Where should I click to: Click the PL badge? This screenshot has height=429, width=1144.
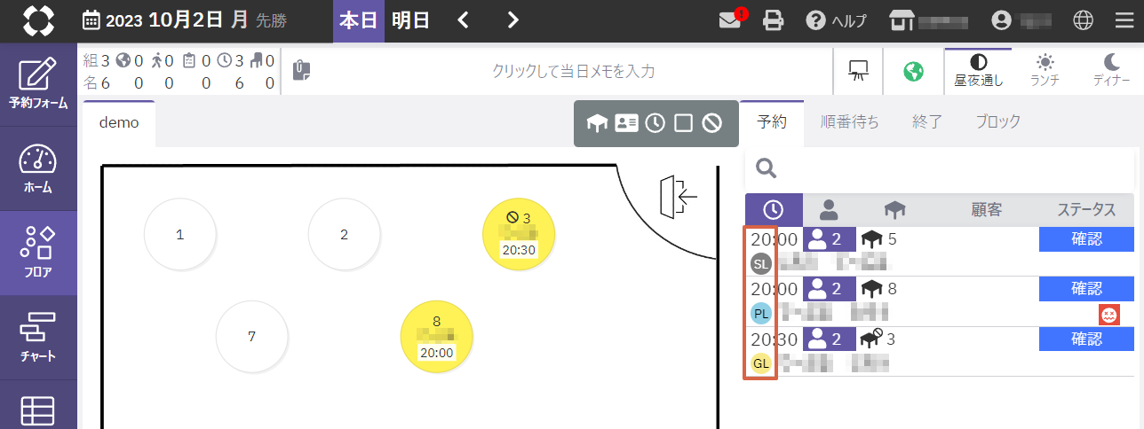pos(761,313)
